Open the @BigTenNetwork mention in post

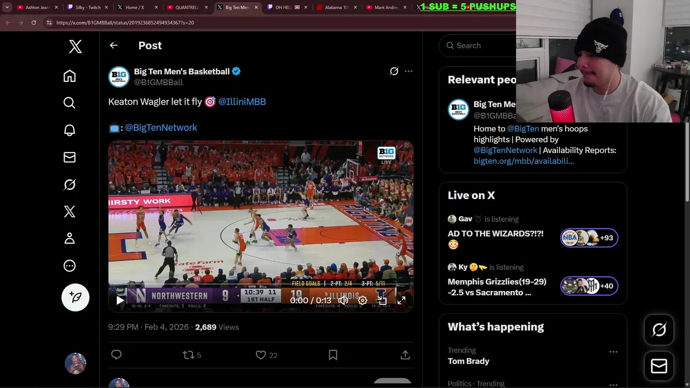[161, 127]
